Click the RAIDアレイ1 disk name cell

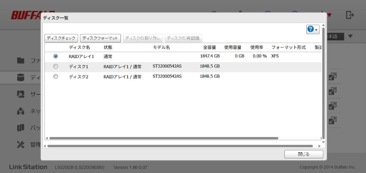click(81, 56)
